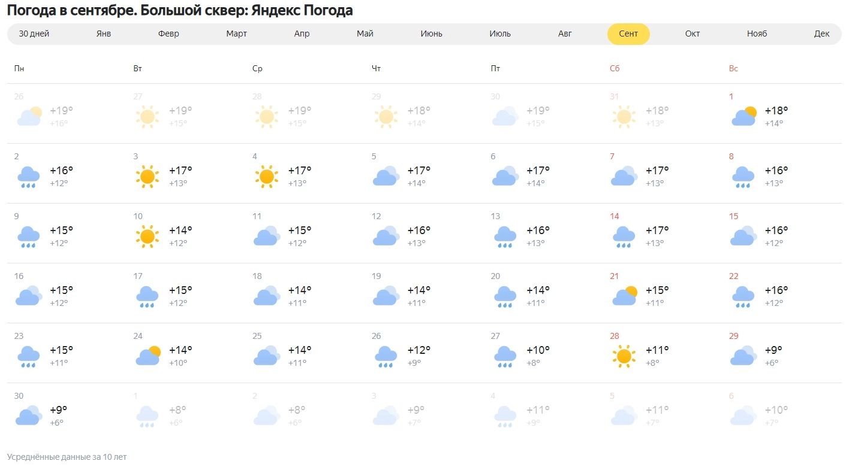The width and height of the screenshot is (846, 476).
Task: Click the rainy icon for September 20
Action: click(x=505, y=296)
